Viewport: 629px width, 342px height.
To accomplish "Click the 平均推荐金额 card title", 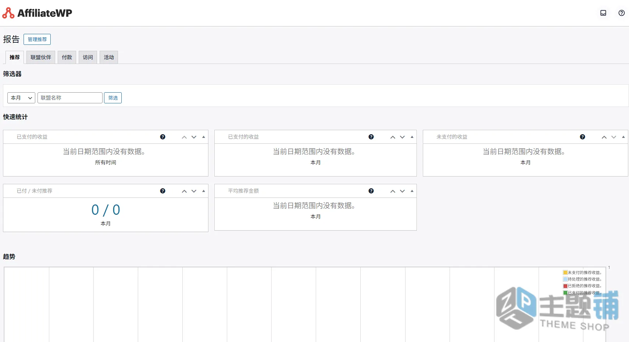I will (x=243, y=191).
